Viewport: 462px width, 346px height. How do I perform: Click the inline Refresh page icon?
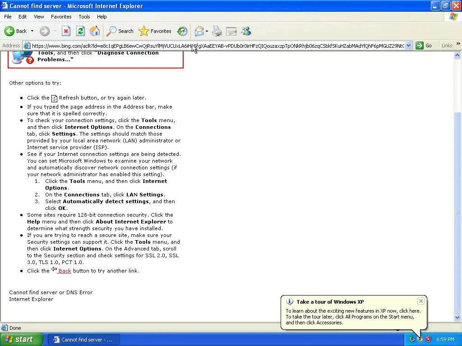pyautogui.click(x=54, y=98)
